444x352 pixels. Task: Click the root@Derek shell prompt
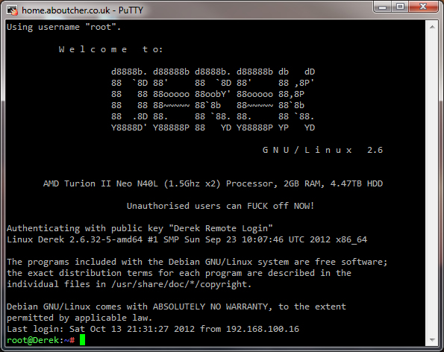pos(41,340)
